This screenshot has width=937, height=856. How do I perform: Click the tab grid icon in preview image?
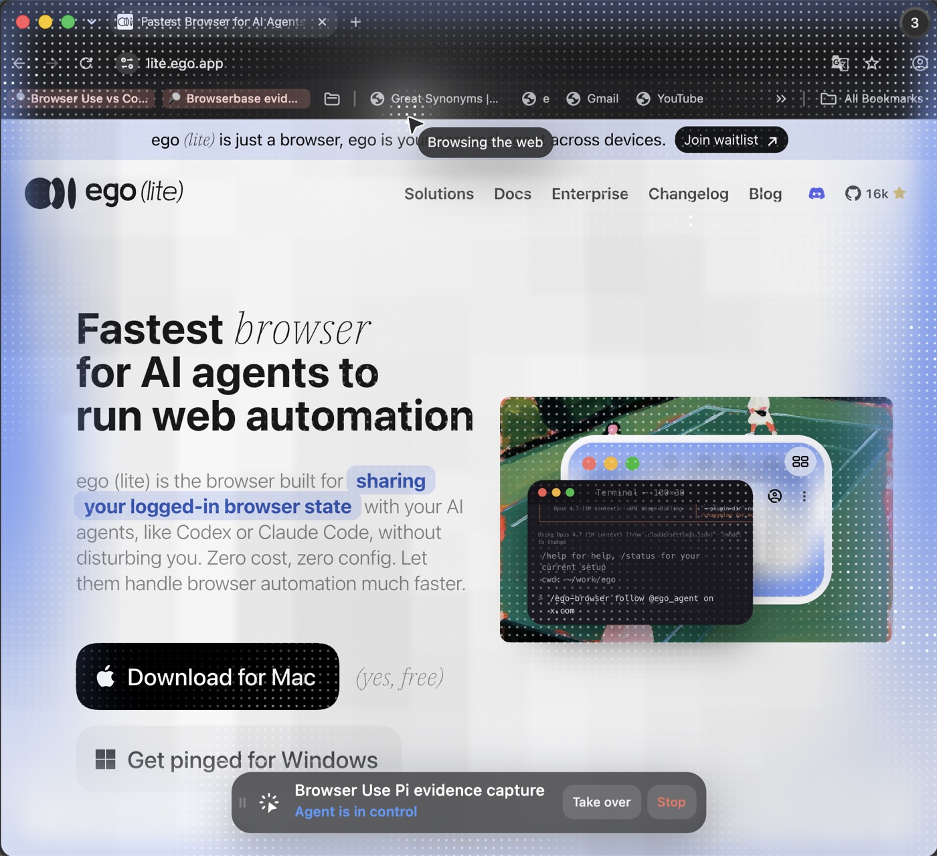[x=800, y=461]
